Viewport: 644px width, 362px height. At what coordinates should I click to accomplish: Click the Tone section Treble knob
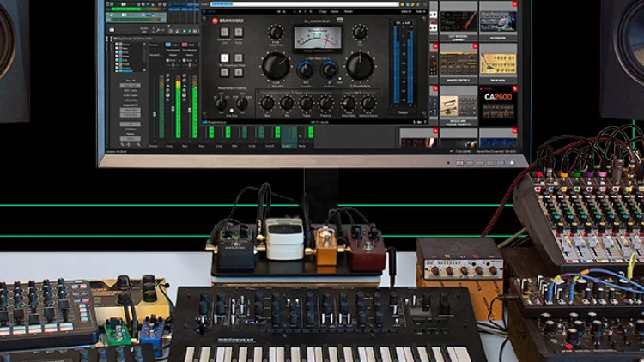point(306,102)
